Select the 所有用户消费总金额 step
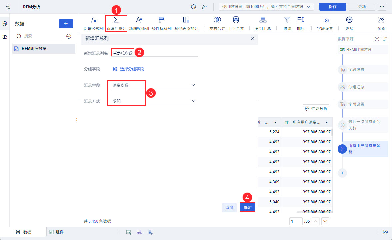This screenshot has height=240, width=392. click(x=363, y=149)
